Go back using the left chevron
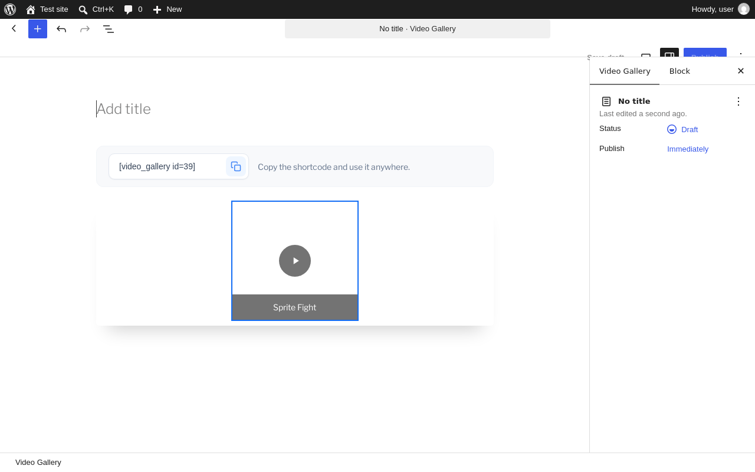This screenshot has height=472, width=755. [14, 28]
